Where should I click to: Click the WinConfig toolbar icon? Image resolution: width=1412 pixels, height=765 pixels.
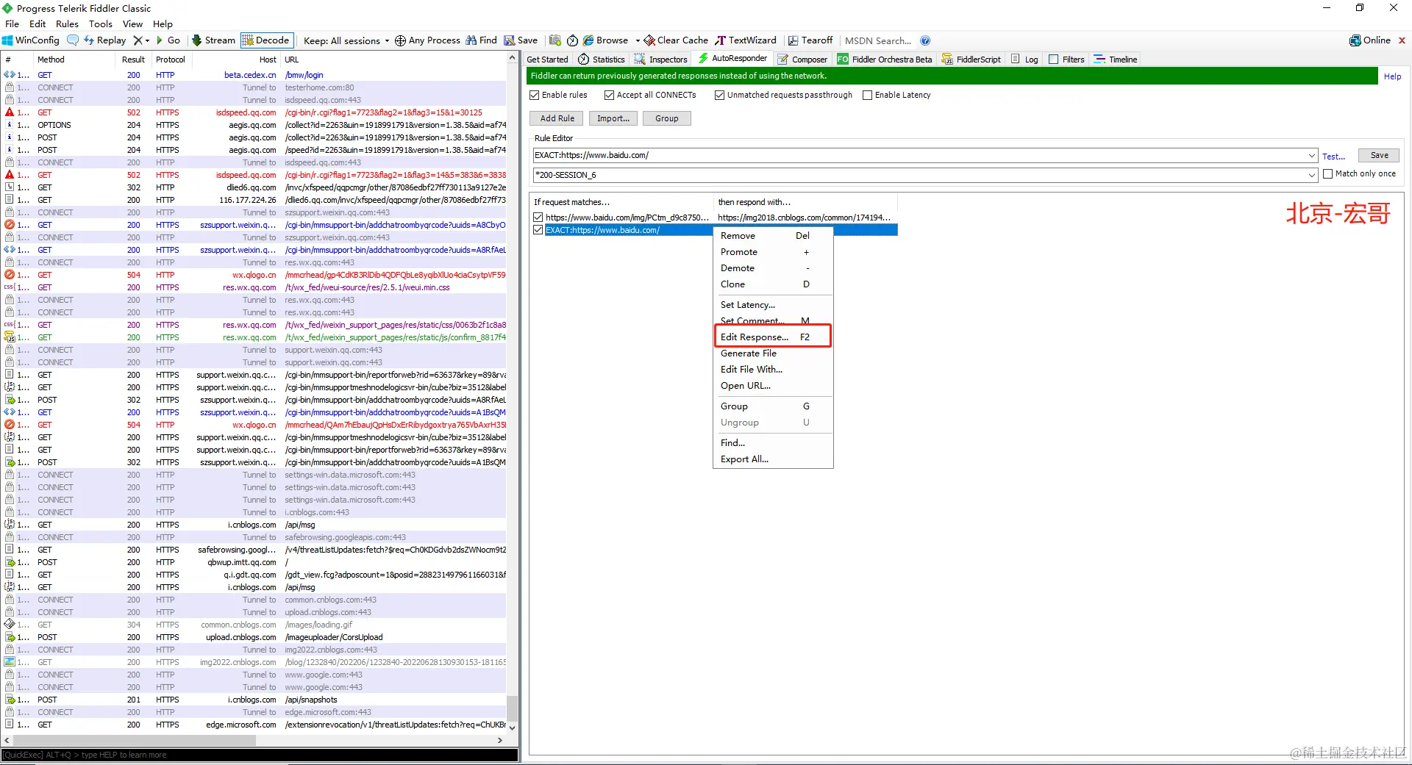tap(31, 40)
